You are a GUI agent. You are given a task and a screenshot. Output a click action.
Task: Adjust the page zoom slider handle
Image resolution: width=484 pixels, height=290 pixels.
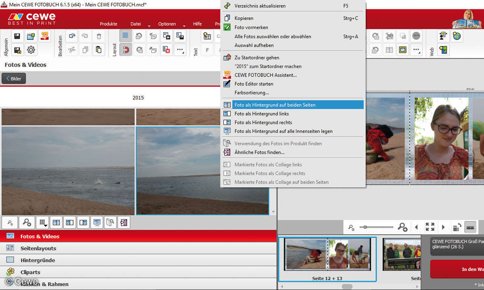click(x=365, y=227)
